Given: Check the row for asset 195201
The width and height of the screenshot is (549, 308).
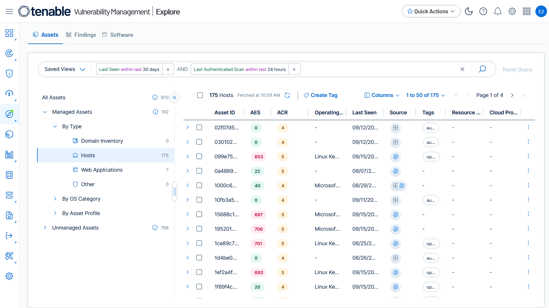Looking at the screenshot, I should [199, 229].
